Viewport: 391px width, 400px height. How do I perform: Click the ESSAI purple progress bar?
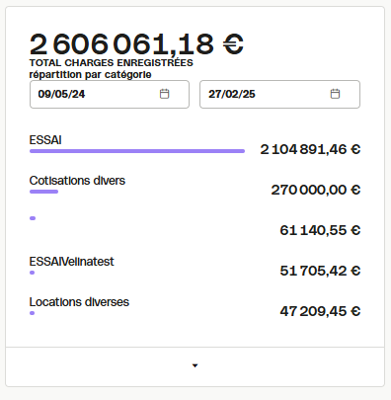(137, 151)
